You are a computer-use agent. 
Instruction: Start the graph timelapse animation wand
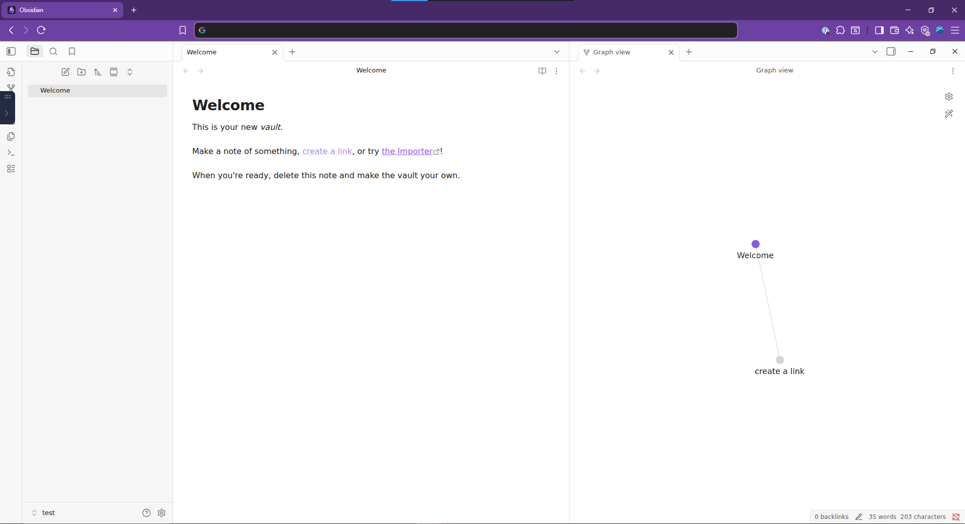(x=948, y=114)
